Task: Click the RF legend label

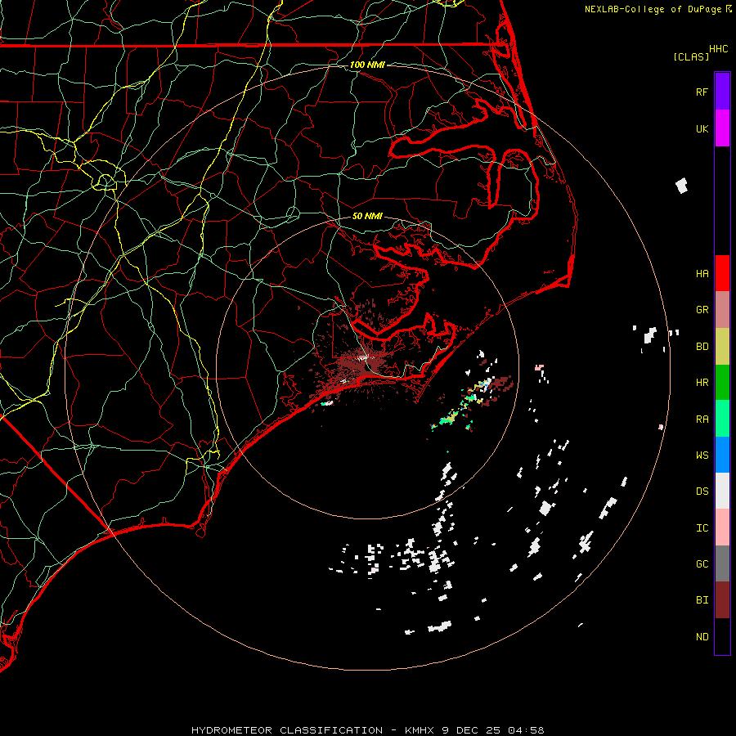Action: [x=702, y=92]
